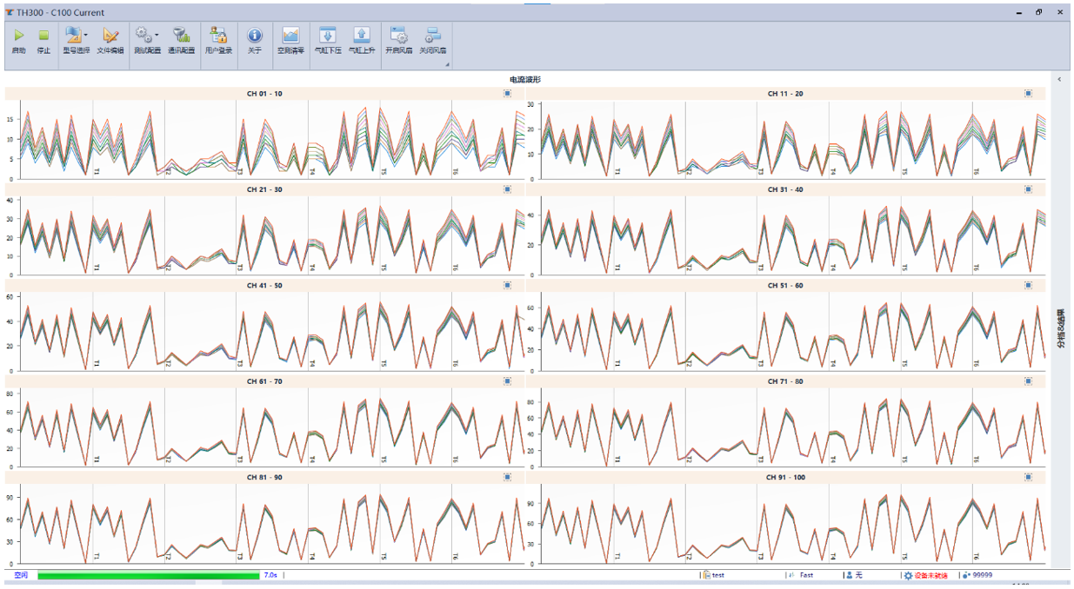Toggle maximize on CH 61 - 70 chart
Screen dimensions: 1074x589
(x=507, y=381)
